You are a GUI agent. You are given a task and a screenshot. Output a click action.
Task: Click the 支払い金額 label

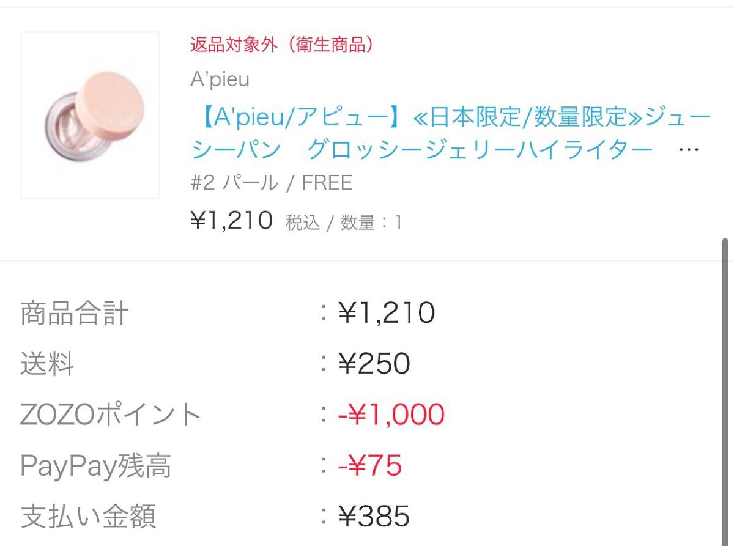88,516
